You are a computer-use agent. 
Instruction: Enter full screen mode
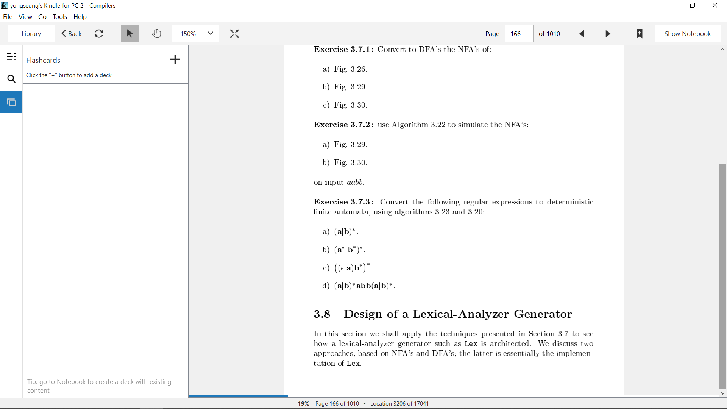(x=234, y=34)
